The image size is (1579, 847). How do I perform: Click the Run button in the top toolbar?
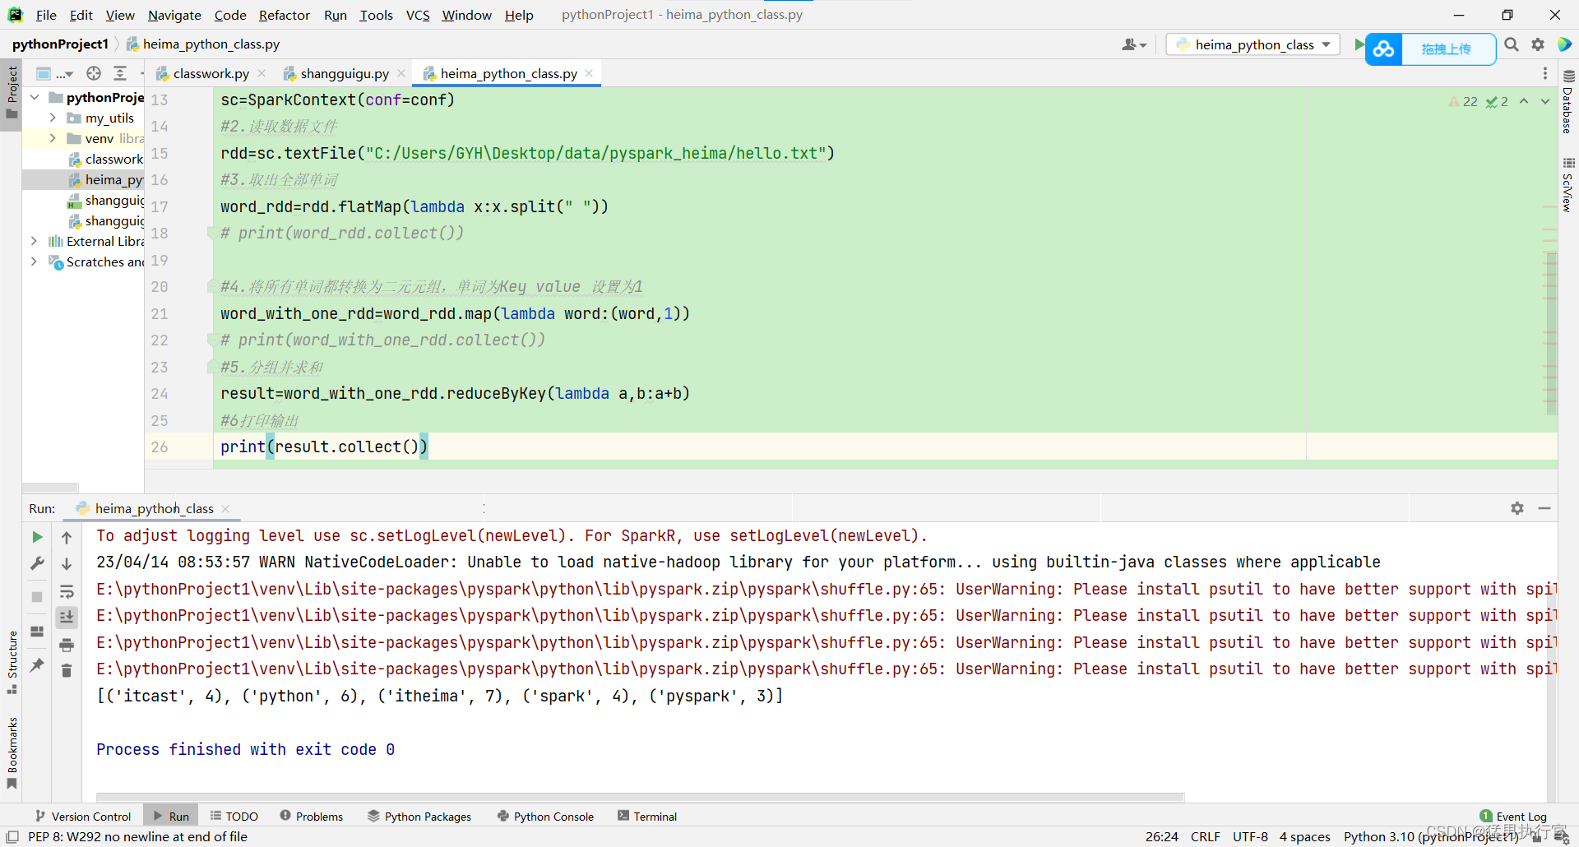[x=1359, y=44]
